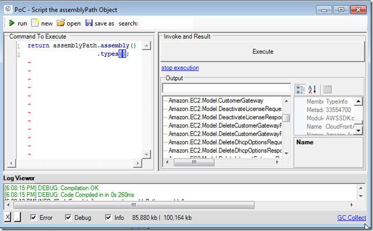Screen dimensions: 373x231
Task: Click the Log Viewer horizontal scrollbar thumb
Action: (x=134, y=205)
